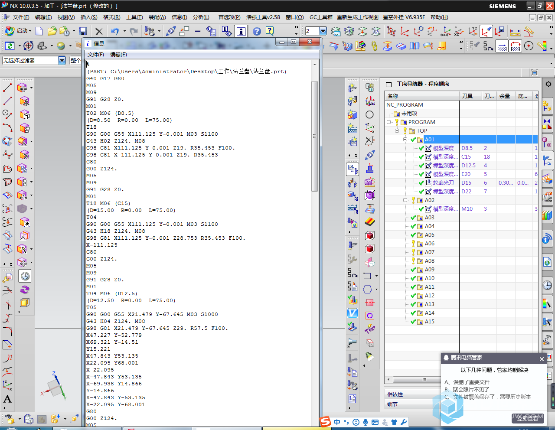
Task: Select the 未用项 folder
Action: (x=409, y=113)
